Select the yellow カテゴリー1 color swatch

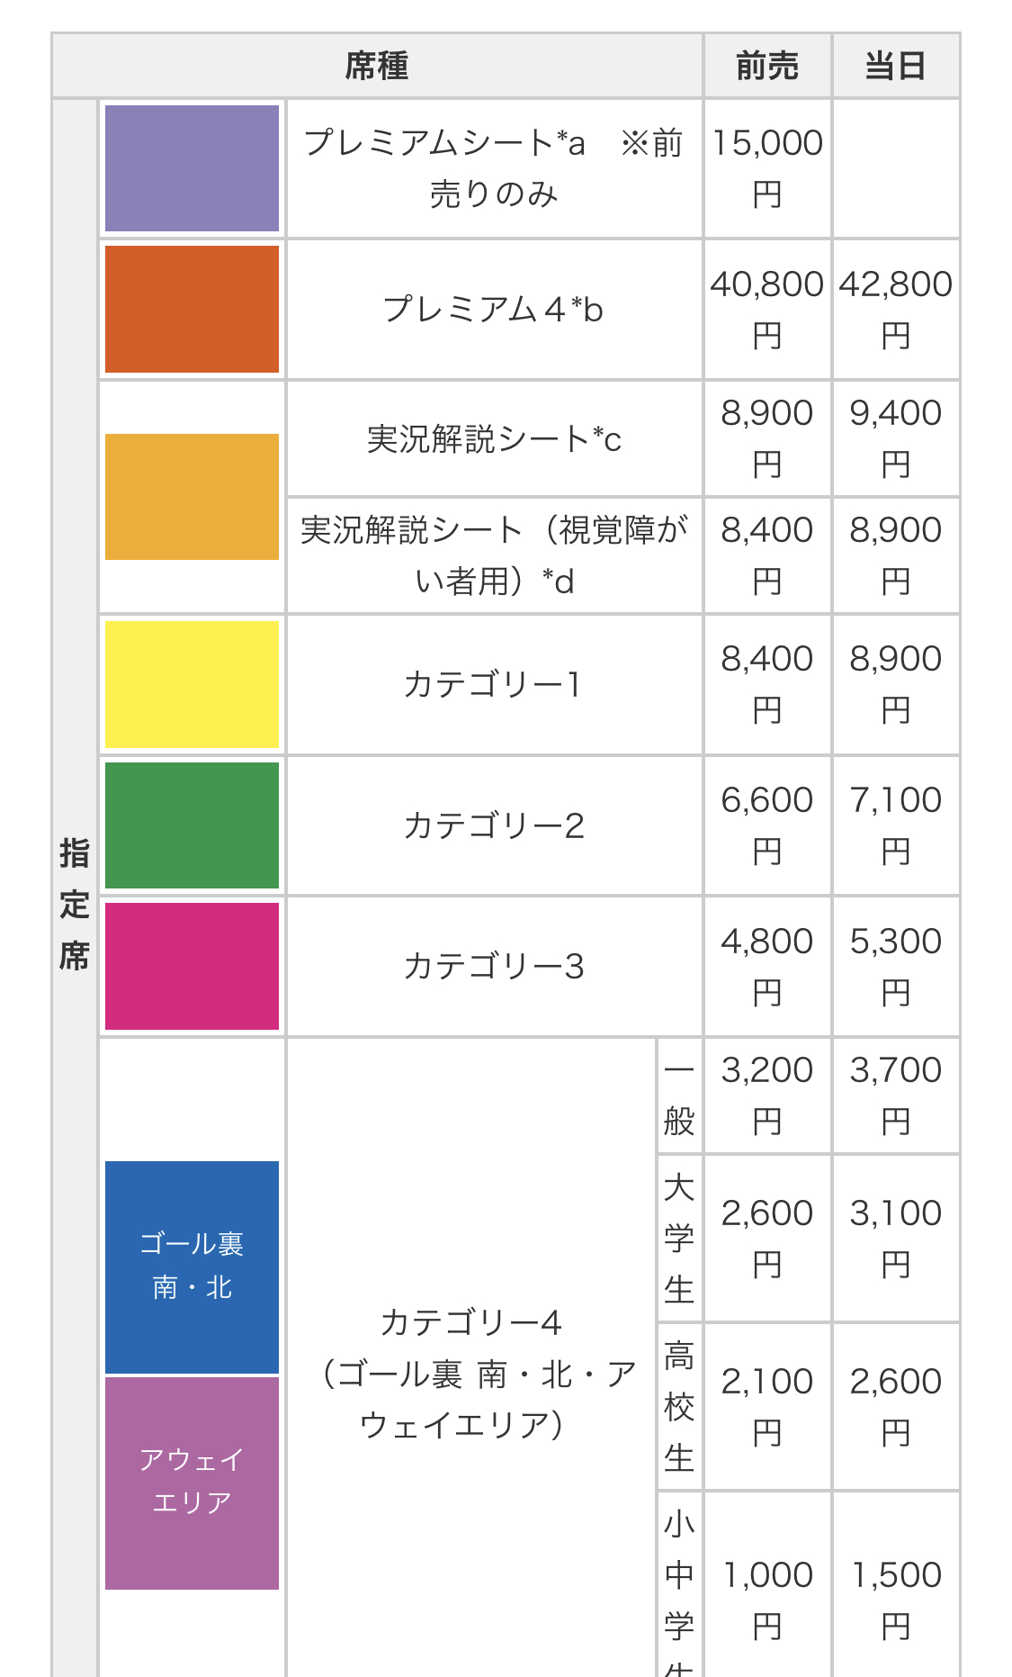pos(192,684)
